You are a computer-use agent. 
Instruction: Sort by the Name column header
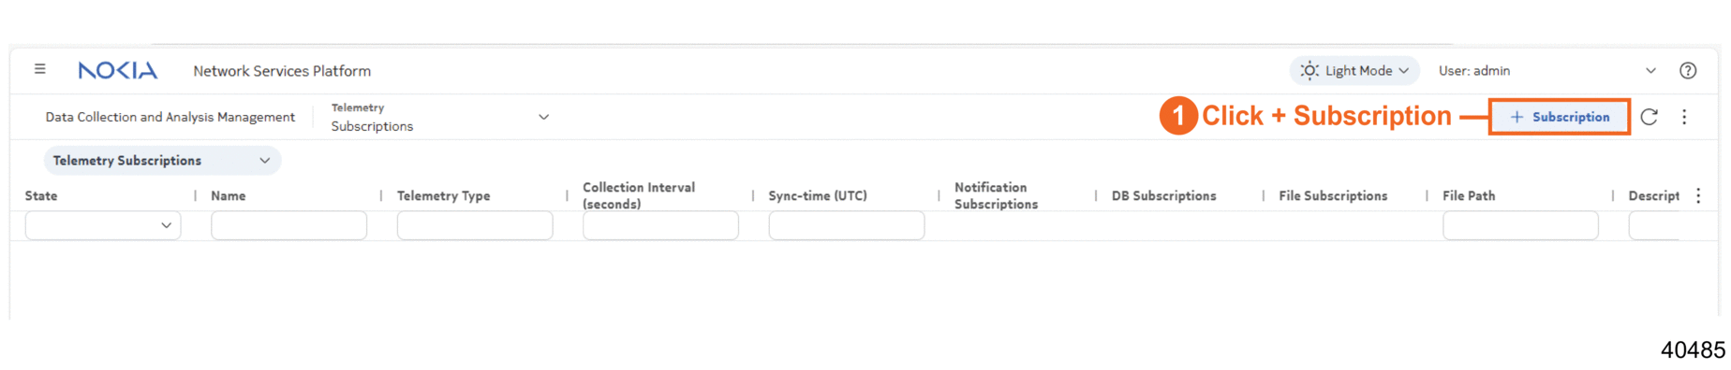(229, 195)
